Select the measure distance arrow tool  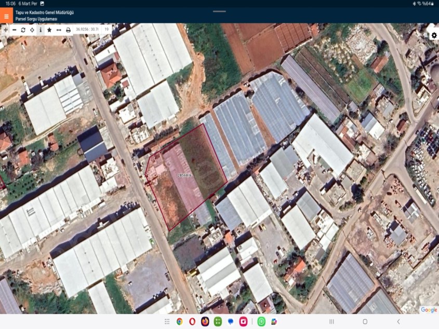[x=59, y=30]
